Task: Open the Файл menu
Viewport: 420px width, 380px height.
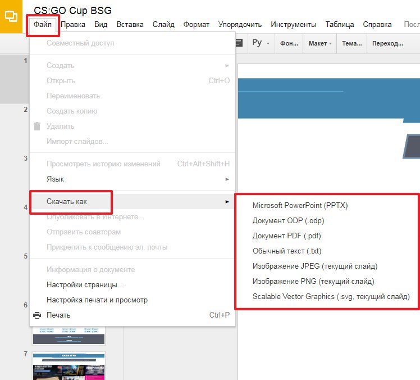Action: coord(43,24)
